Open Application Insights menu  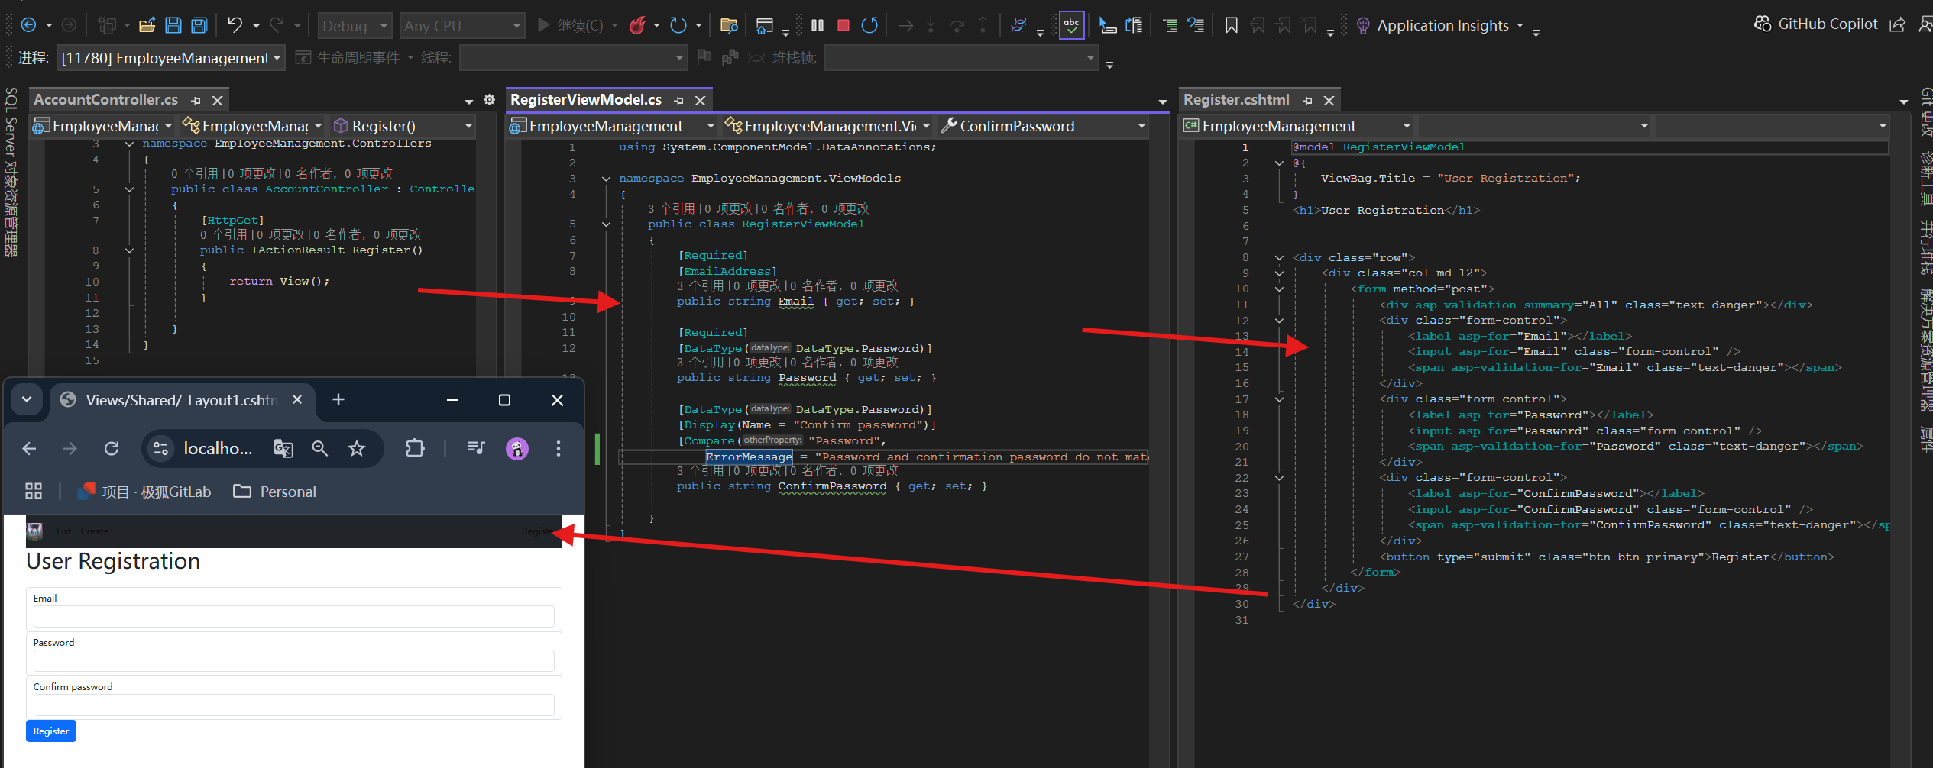tap(1442, 25)
